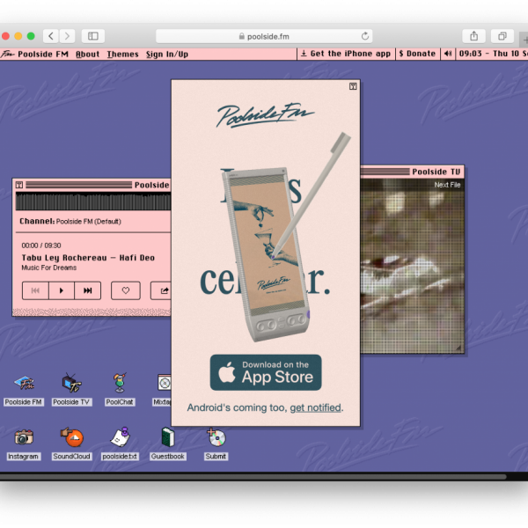Go back with Safari's back arrow
The height and width of the screenshot is (528, 528).
[51, 36]
